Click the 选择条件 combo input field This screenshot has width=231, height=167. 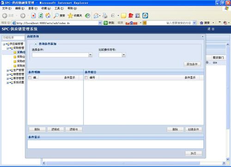tap(60, 55)
